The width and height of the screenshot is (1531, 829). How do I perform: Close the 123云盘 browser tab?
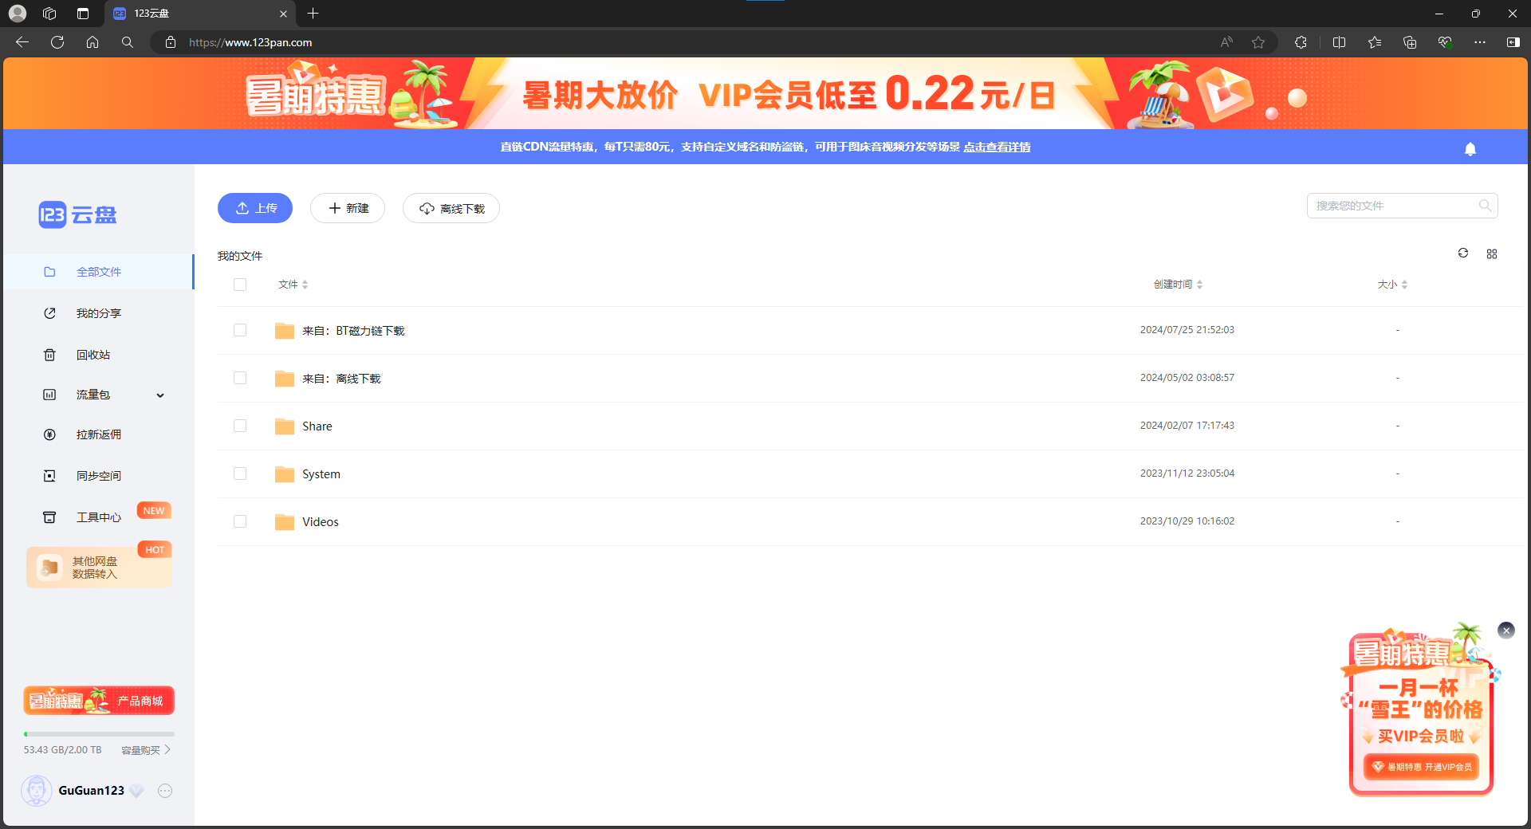click(283, 14)
